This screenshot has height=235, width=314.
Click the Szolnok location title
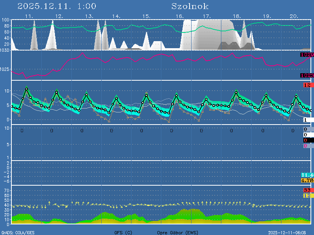190,7
